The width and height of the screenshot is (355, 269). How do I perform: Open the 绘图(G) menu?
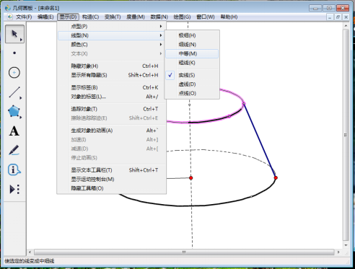pyautogui.click(x=182, y=17)
